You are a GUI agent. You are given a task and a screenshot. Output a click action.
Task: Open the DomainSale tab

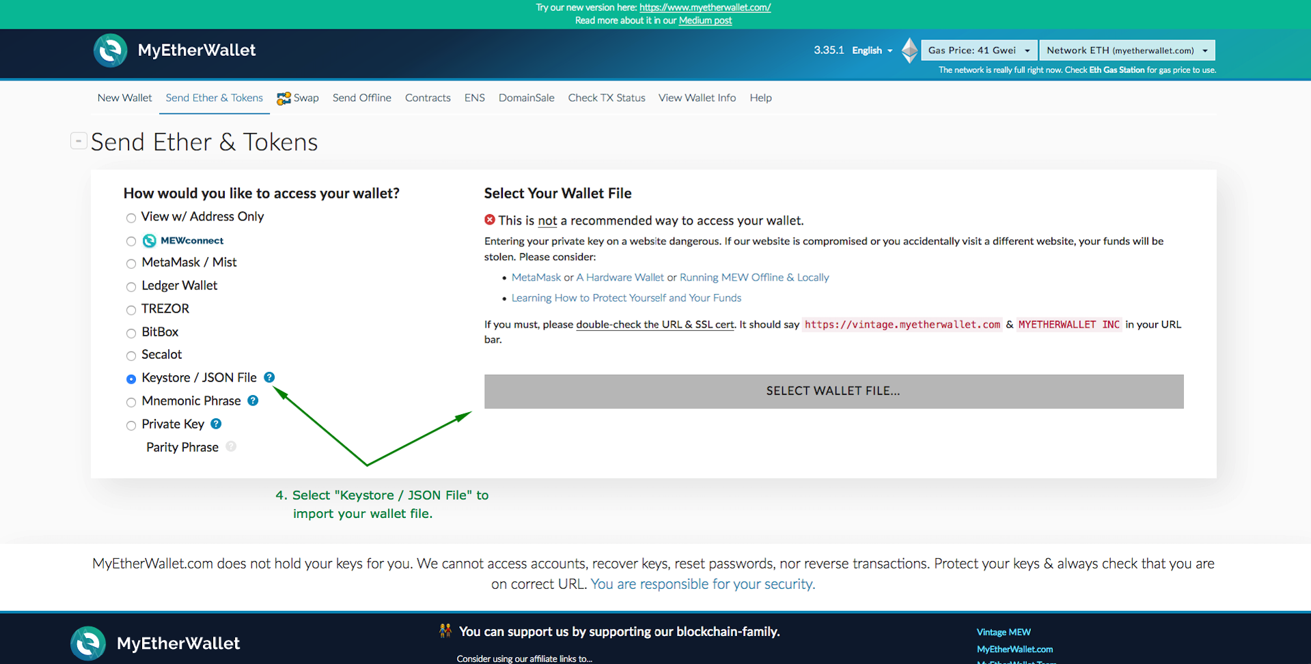tap(527, 98)
